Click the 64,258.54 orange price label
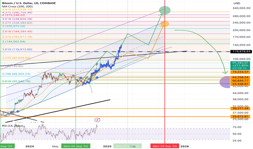The width and height of the screenshot is (253, 149). tap(240, 77)
